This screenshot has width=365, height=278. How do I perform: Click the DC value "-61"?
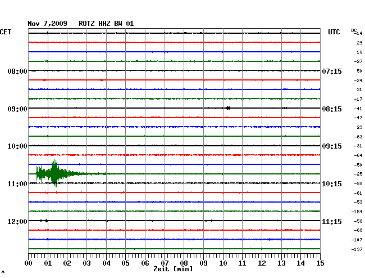click(358, 193)
